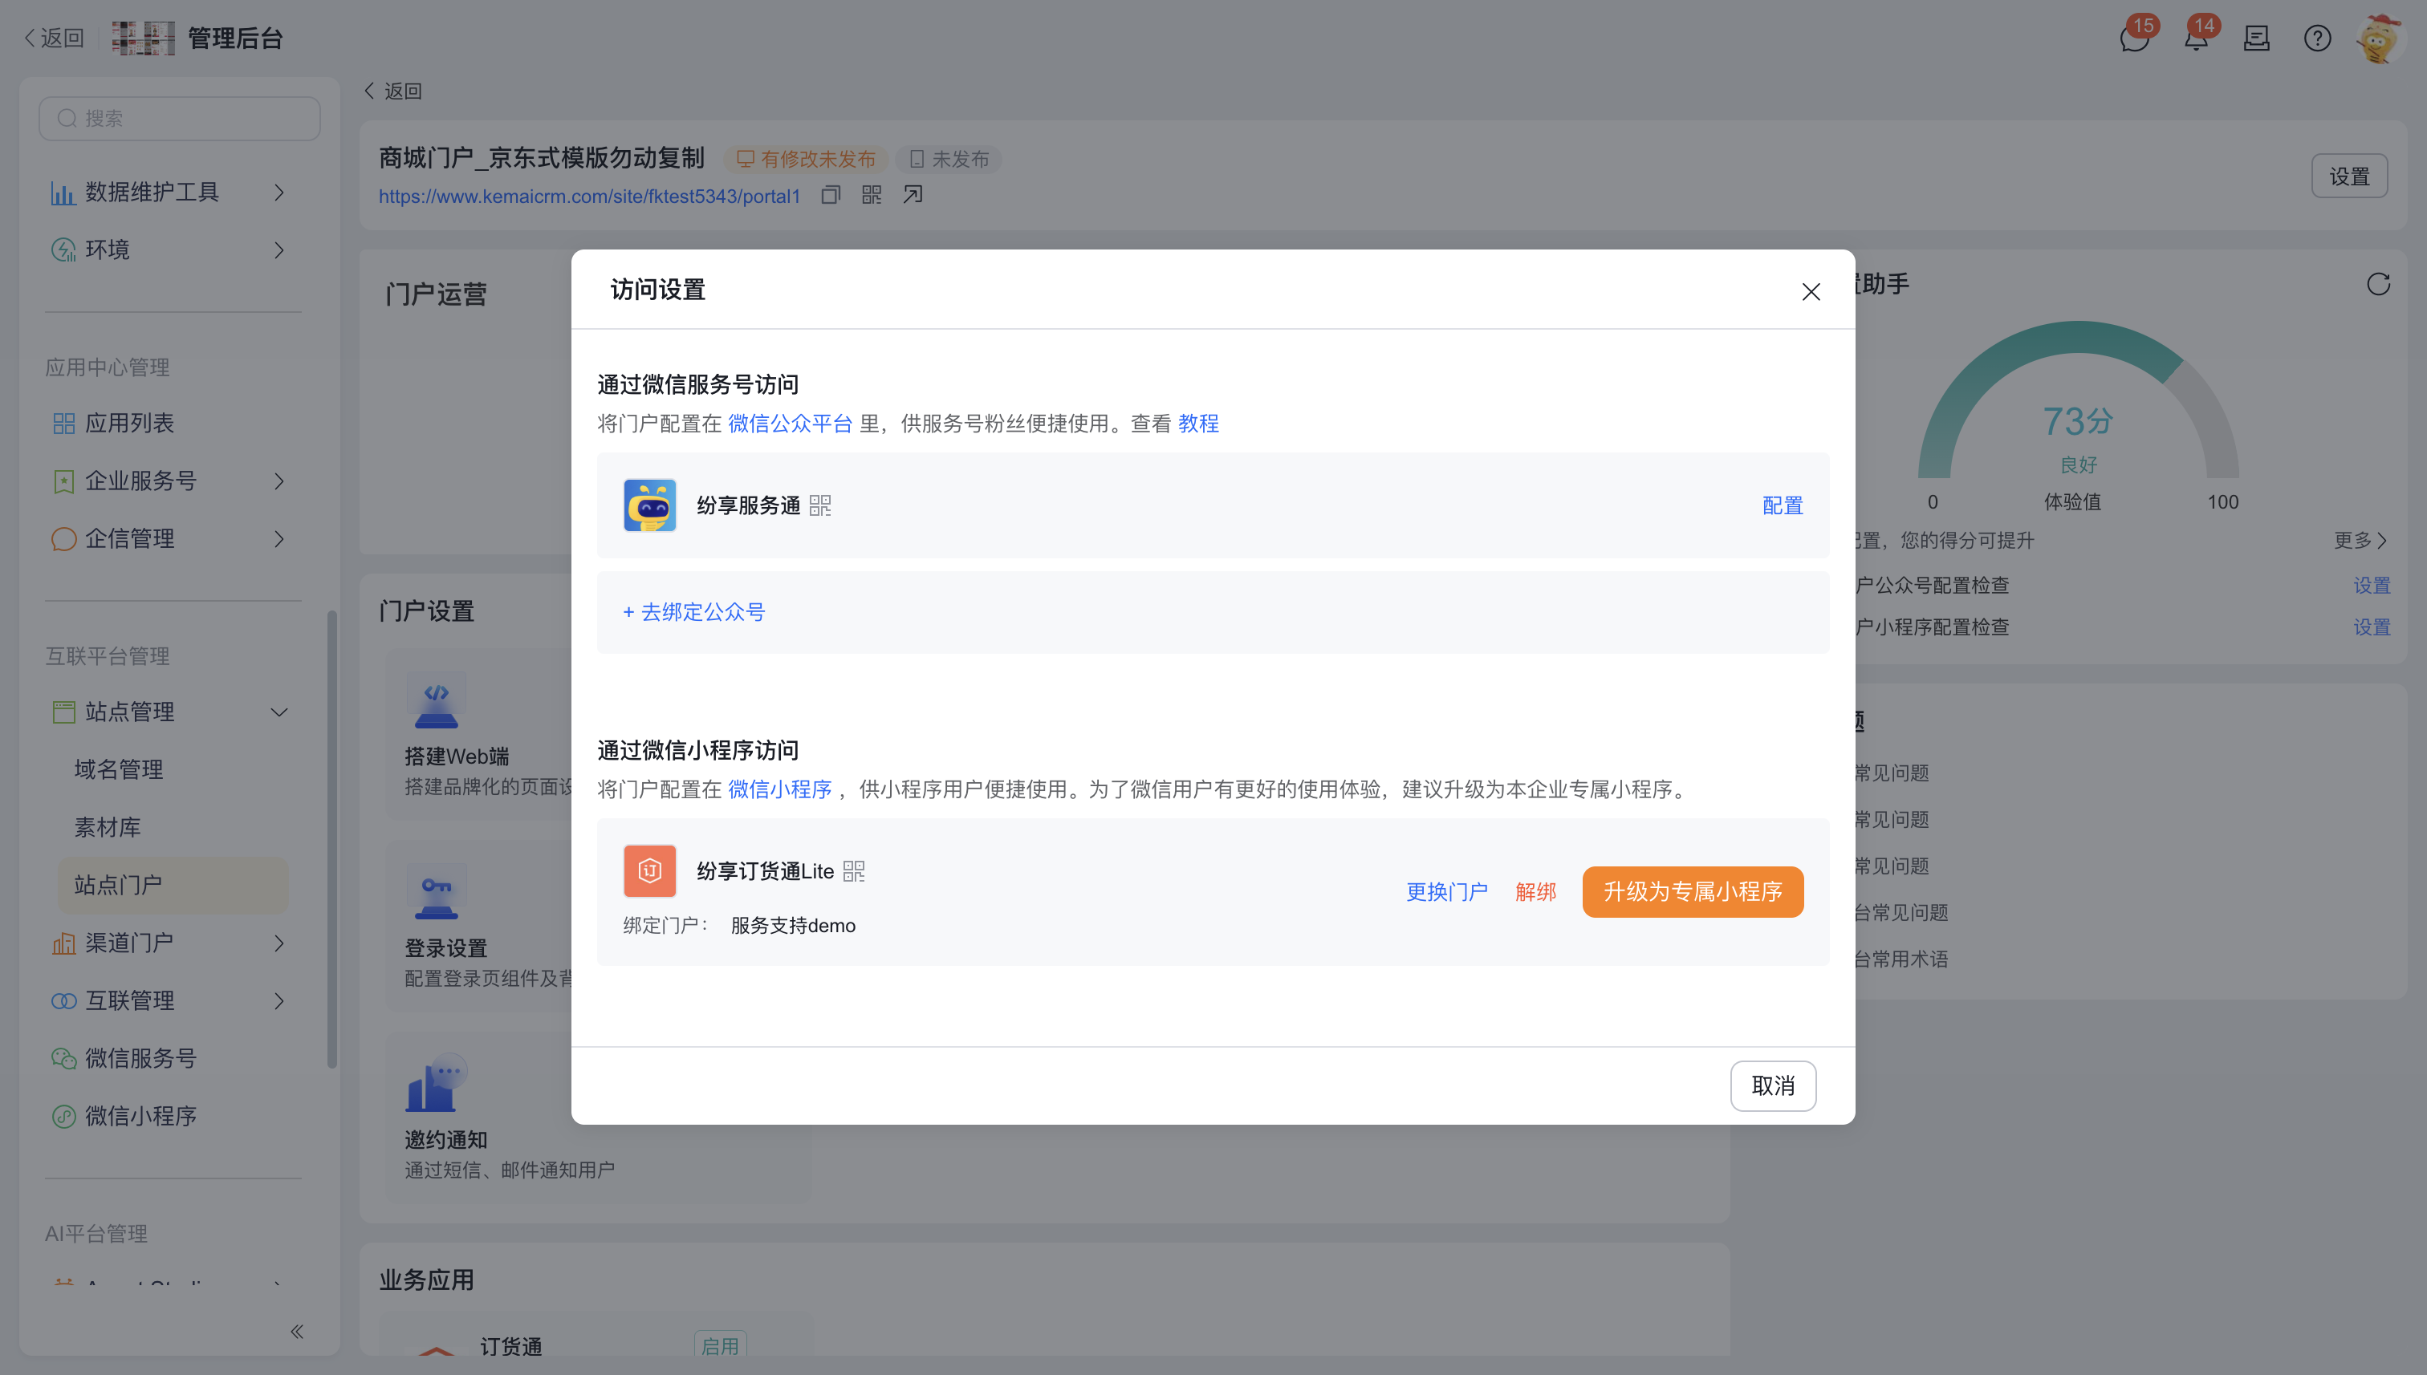Click 升级为专属小程序 button
The image size is (2427, 1375).
coord(1692,891)
